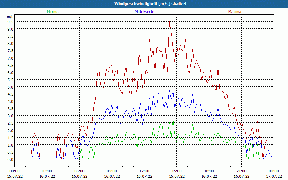The width and height of the screenshot is (288, 180).
Task: Click the '18:00' time axis label
Action: (x=209, y=171)
